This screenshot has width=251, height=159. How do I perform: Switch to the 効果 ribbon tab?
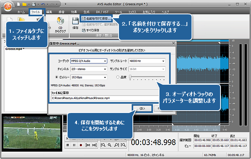[x=74, y=12]
